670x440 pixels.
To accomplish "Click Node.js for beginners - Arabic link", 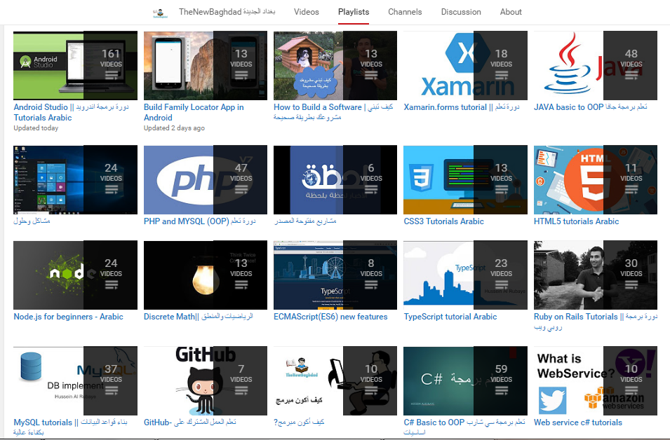I will pyautogui.click(x=68, y=317).
